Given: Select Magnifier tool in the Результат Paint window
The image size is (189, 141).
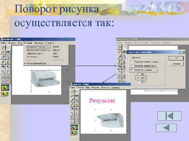Looking at the screenshot, I should click(77, 100).
